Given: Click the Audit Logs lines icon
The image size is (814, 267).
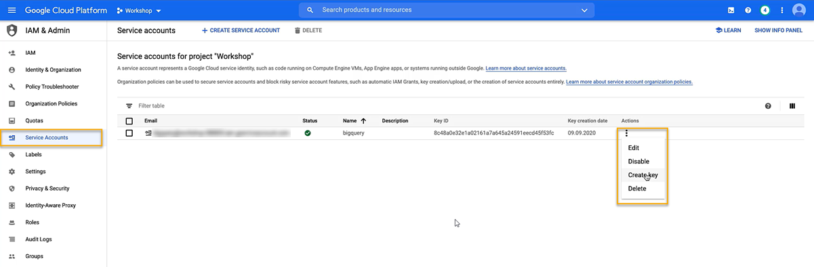Looking at the screenshot, I should (x=12, y=239).
